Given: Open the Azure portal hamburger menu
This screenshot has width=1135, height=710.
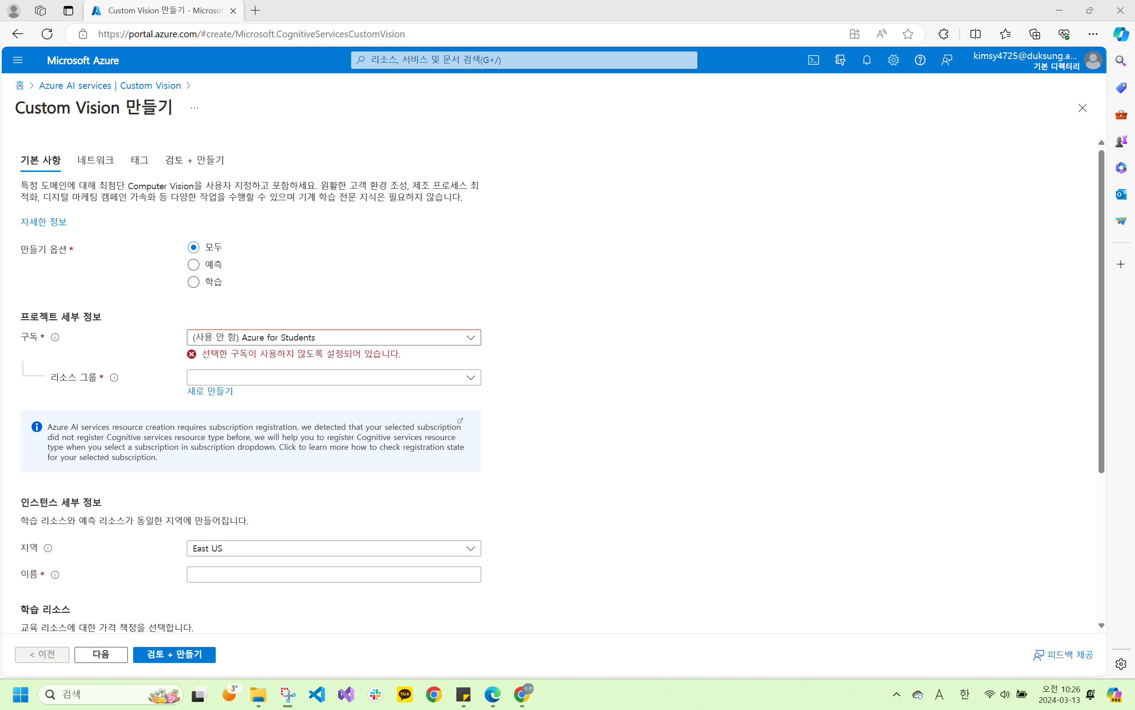Looking at the screenshot, I should 18,60.
